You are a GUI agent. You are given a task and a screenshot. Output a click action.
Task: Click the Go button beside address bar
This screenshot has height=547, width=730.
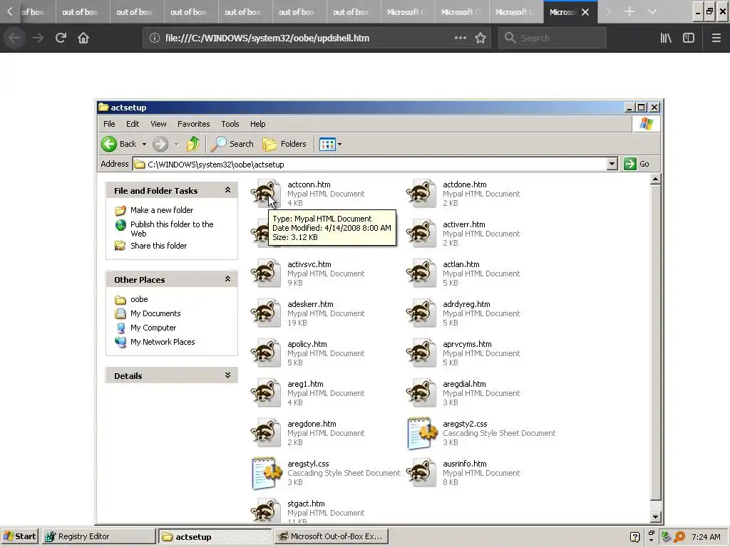[x=637, y=164]
